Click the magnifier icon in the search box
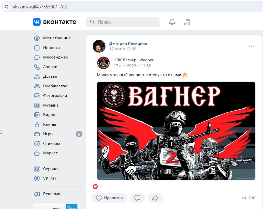 click(92, 22)
